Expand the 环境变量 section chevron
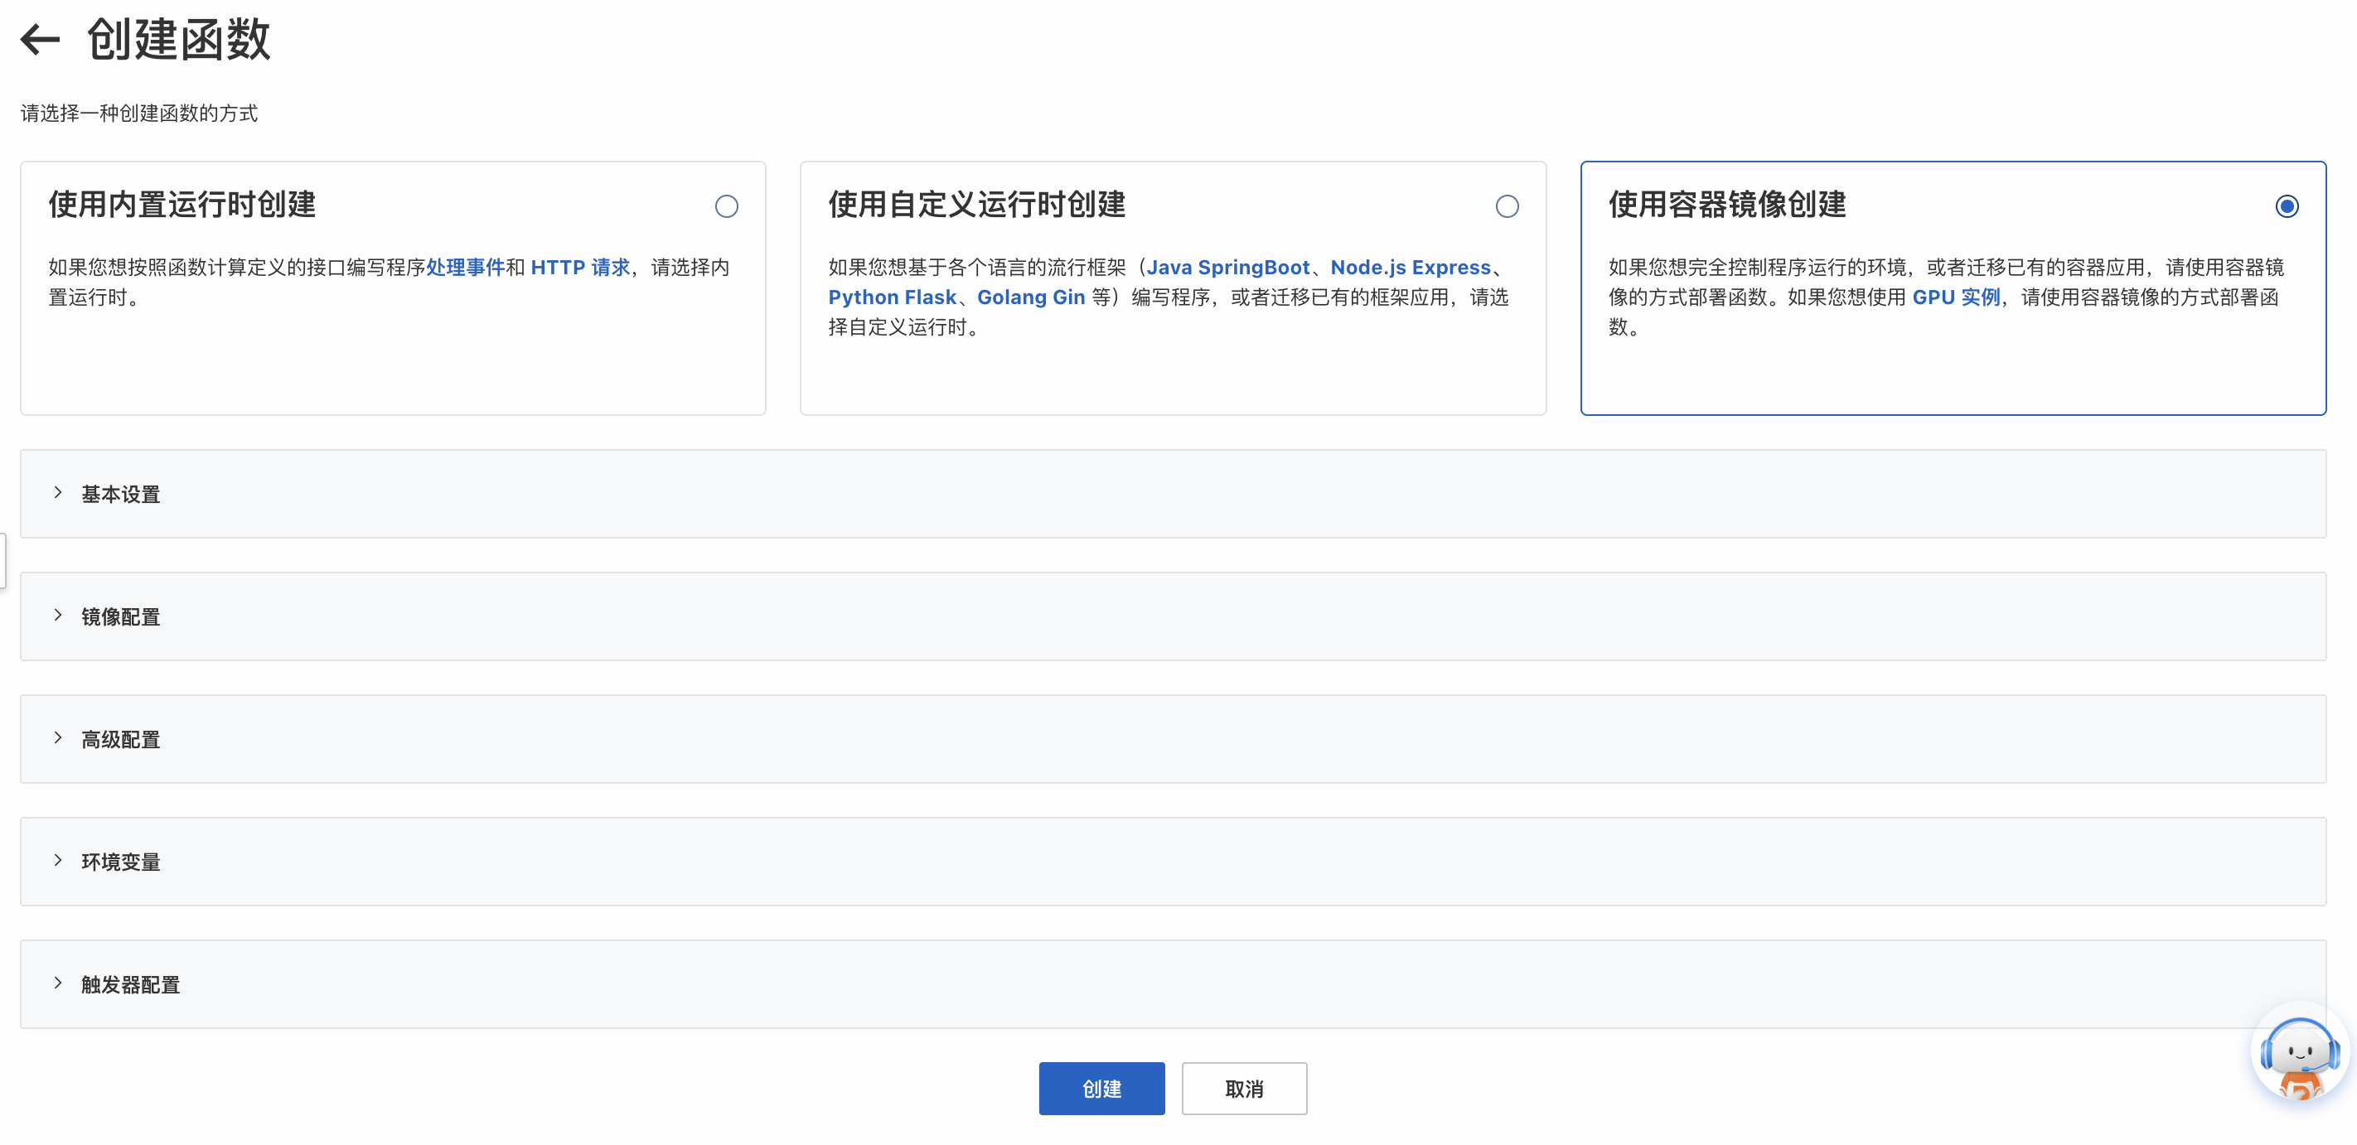 click(59, 861)
